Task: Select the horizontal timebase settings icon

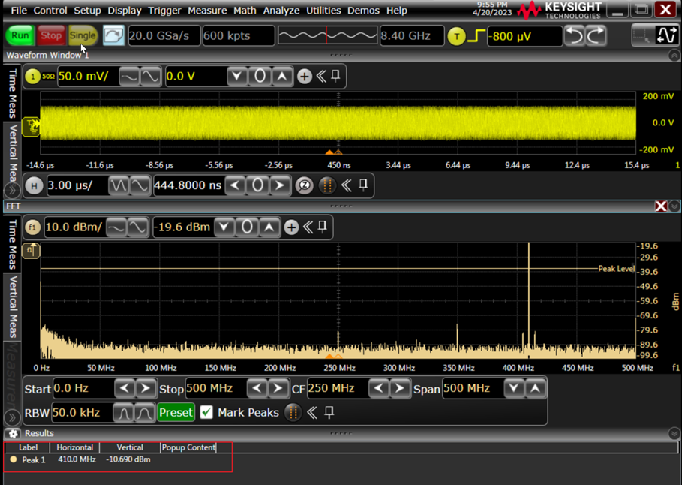Action: click(x=34, y=185)
